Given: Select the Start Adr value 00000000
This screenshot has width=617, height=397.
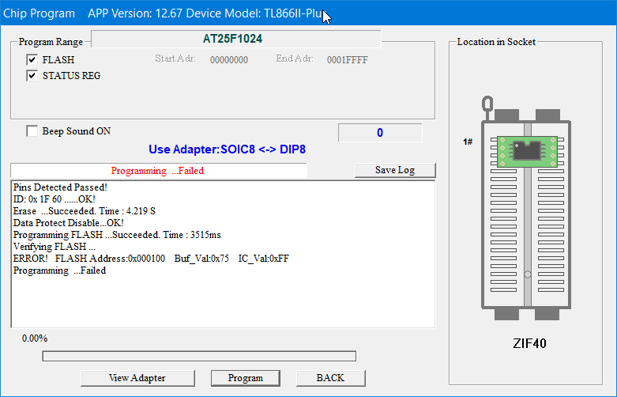Looking at the screenshot, I should 229,59.
